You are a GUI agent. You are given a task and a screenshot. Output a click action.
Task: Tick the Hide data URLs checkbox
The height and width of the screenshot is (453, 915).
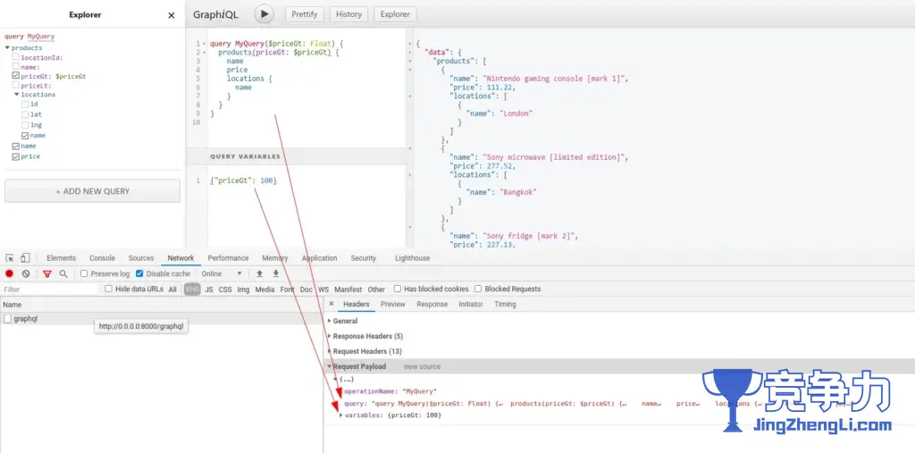(108, 289)
